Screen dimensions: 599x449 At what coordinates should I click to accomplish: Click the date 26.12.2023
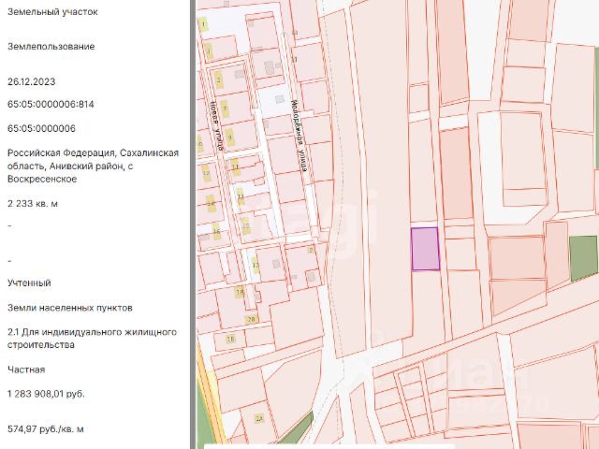[x=31, y=81]
